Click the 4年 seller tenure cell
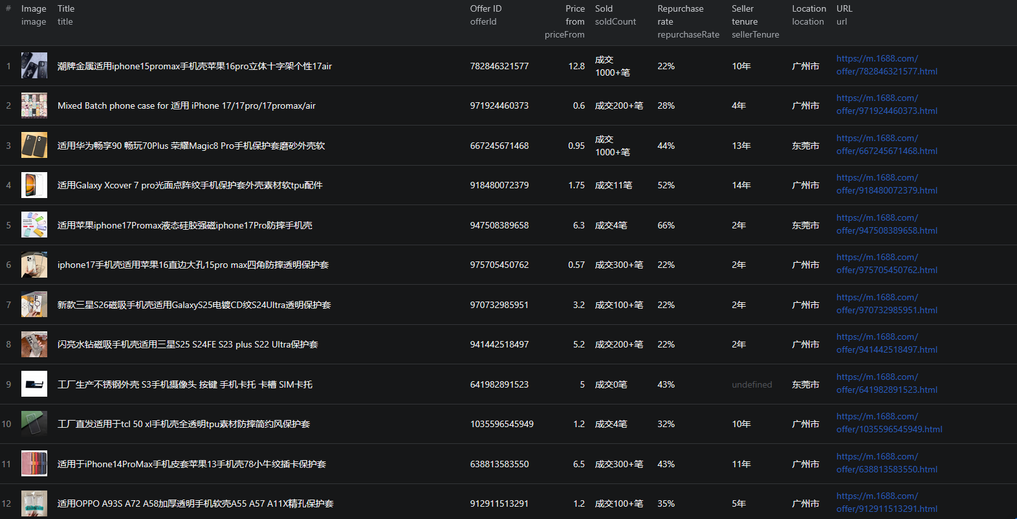The image size is (1017, 519). [x=739, y=105]
